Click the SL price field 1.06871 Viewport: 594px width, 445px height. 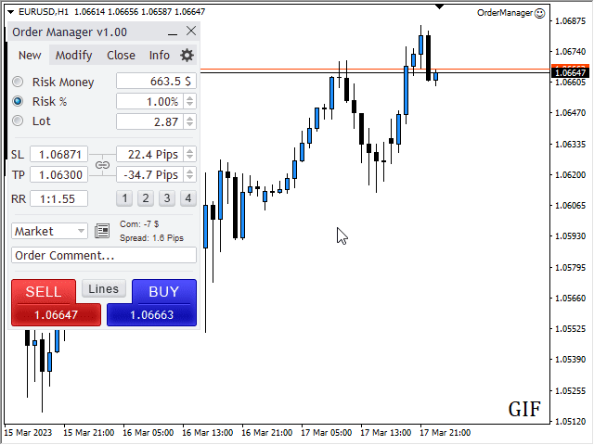coord(59,155)
